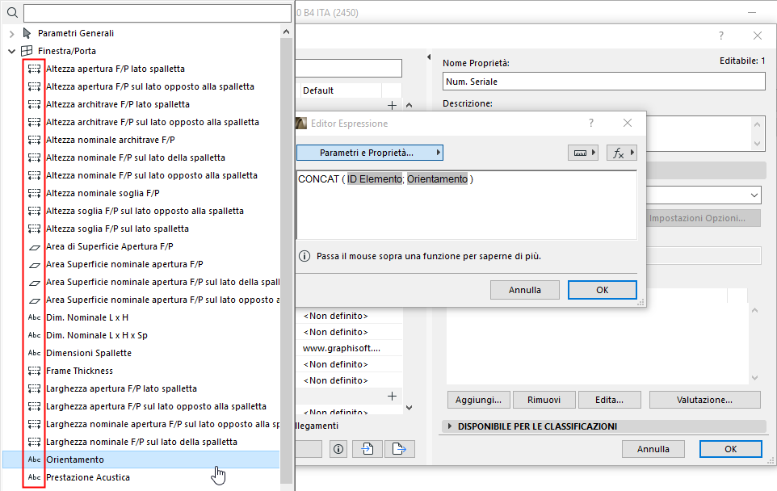Click the ArchiCAD icon in Editor Espressione title

click(300, 123)
